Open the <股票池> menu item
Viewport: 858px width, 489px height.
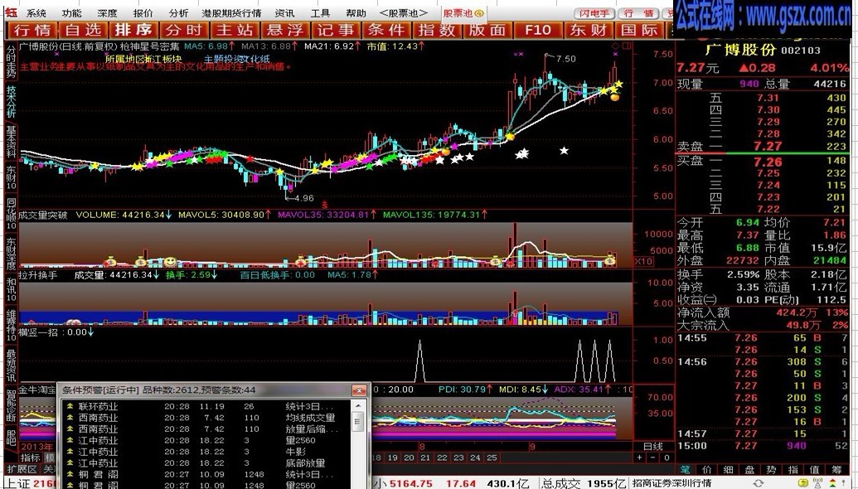coord(405,13)
